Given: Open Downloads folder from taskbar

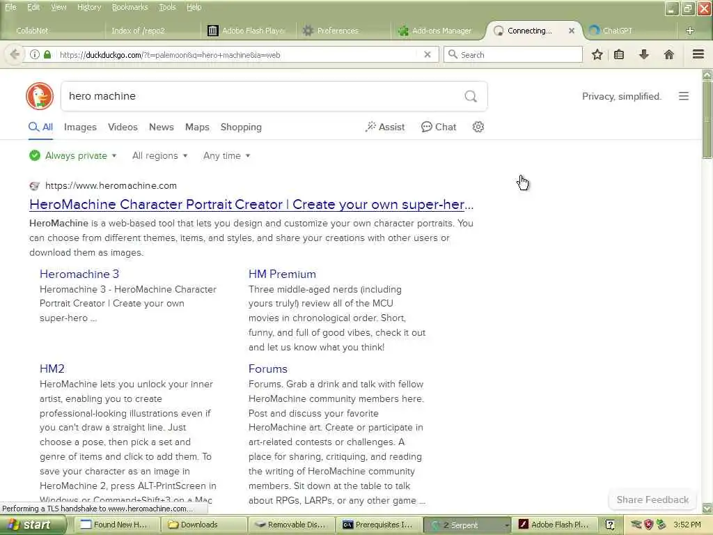Looking at the screenshot, I should [x=203, y=525].
